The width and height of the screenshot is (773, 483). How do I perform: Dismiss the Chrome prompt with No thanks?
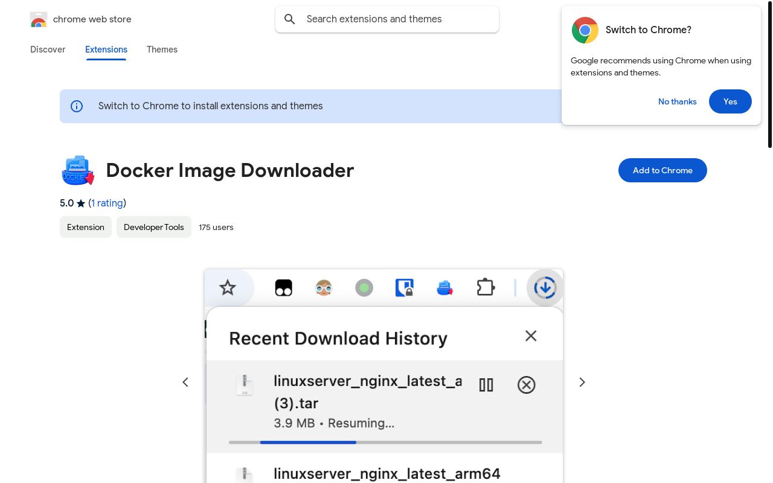(677, 101)
